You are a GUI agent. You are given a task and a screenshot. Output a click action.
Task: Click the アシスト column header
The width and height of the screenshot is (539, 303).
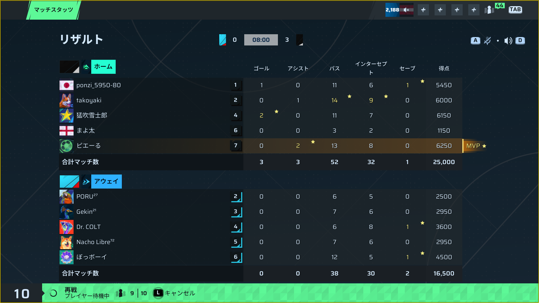pyautogui.click(x=298, y=68)
